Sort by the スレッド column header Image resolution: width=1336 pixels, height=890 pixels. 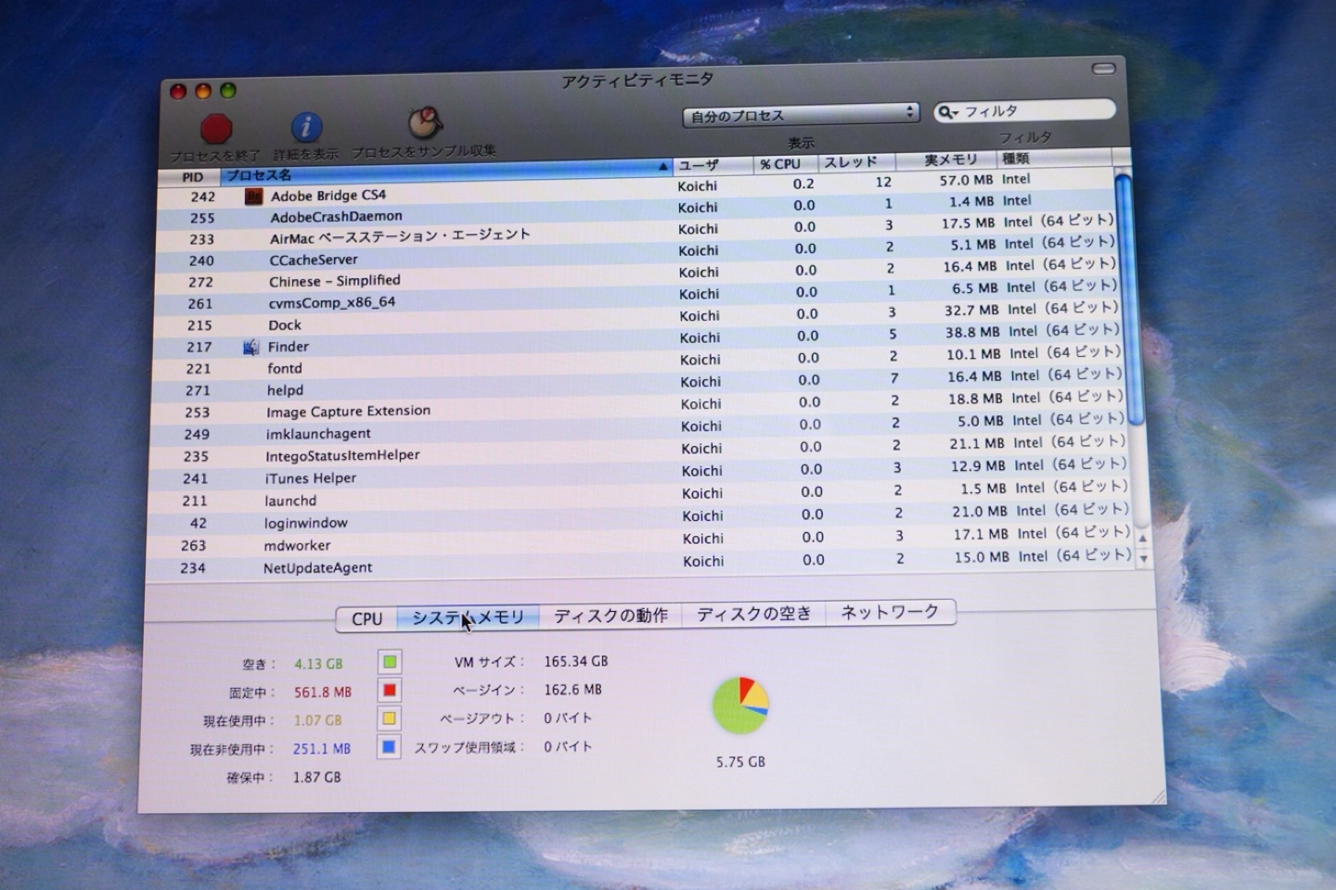[856, 161]
